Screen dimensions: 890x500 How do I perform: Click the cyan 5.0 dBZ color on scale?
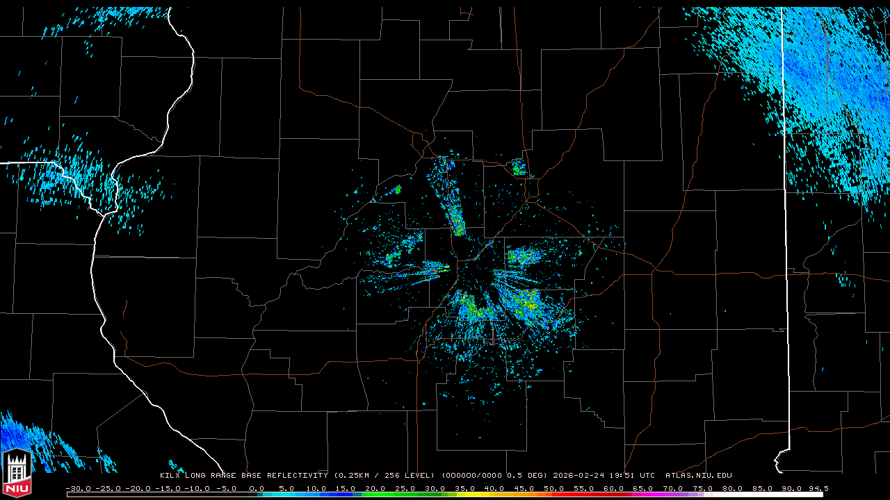[286, 494]
